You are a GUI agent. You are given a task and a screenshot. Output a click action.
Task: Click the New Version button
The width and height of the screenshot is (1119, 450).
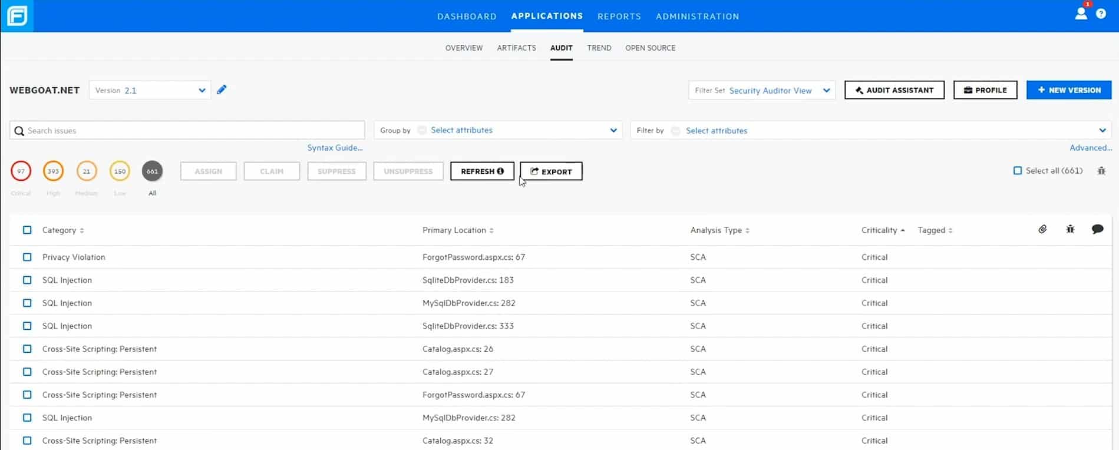pyautogui.click(x=1069, y=90)
